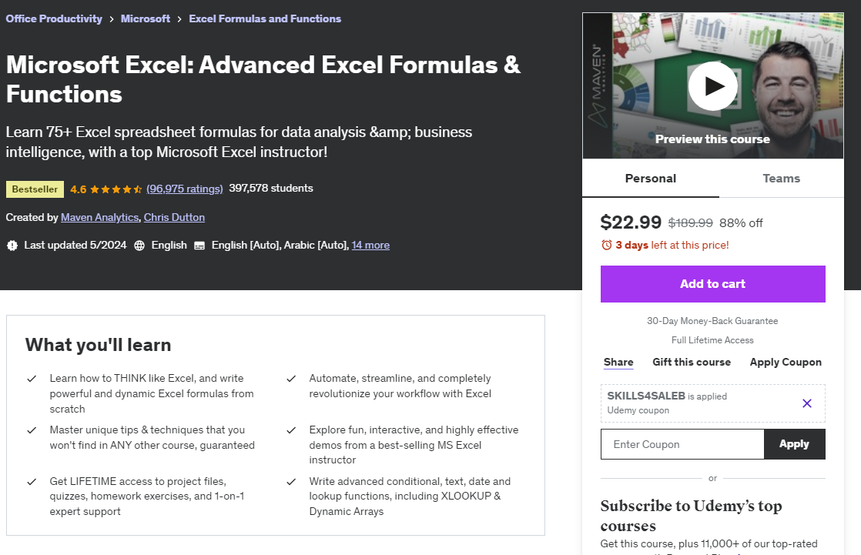Click the Share link
Viewport: 861px width, 555px height.
click(x=618, y=362)
